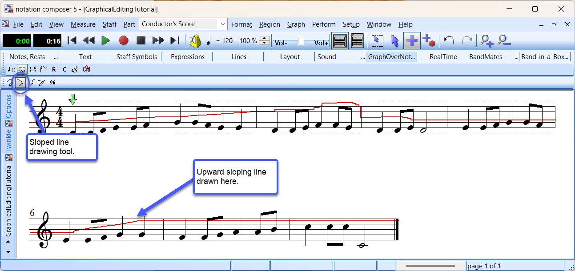Click the zoom in magnifier icon
575x271 pixels.
[487, 41]
